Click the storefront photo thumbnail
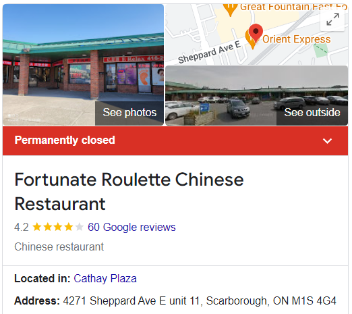Viewport: 352px width, 314px height. 83,65
